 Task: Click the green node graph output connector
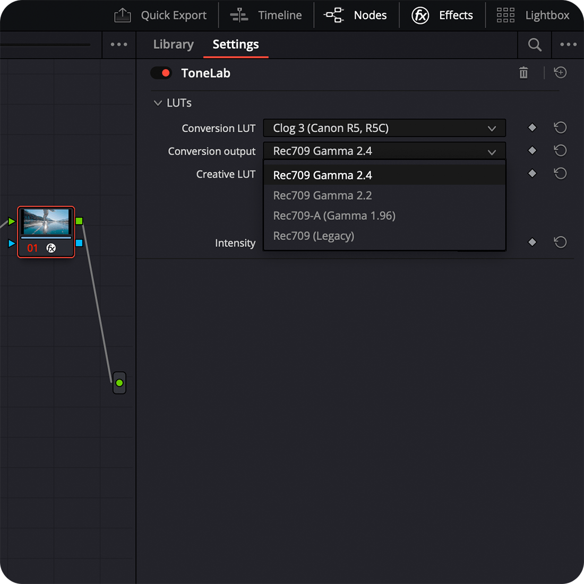[x=119, y=383]
